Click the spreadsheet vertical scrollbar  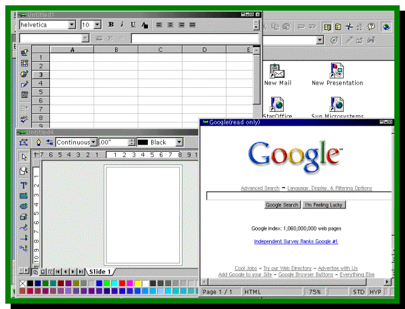[256, 80]
